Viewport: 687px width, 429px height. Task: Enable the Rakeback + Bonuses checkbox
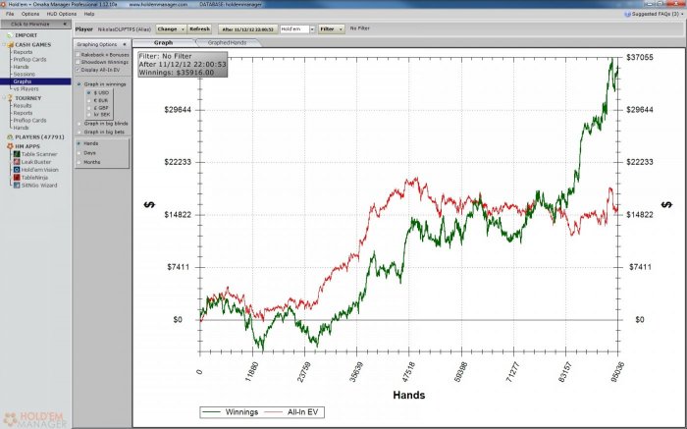point(78,55)
